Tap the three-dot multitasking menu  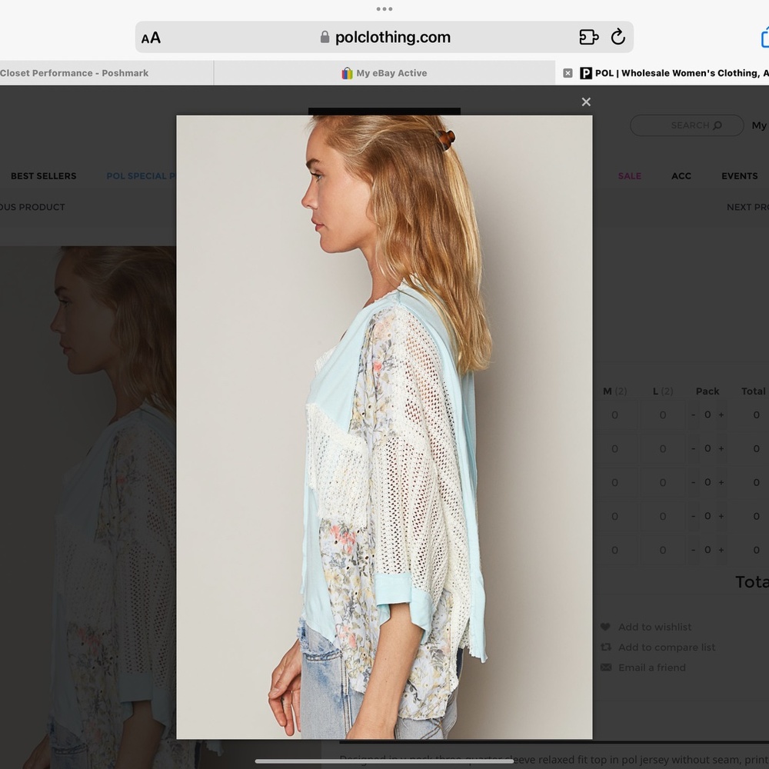click(x=384, y=8)
